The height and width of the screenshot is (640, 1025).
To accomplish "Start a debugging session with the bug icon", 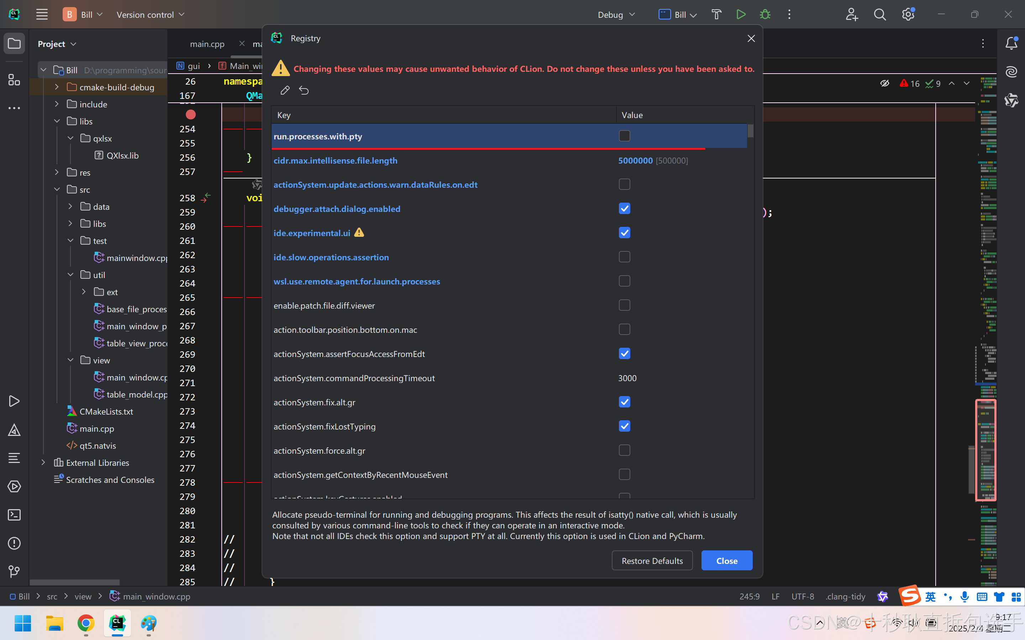I will [x=765, y=14].
